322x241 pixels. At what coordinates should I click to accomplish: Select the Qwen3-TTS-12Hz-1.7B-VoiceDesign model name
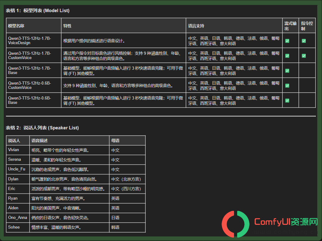pos(30,40)
